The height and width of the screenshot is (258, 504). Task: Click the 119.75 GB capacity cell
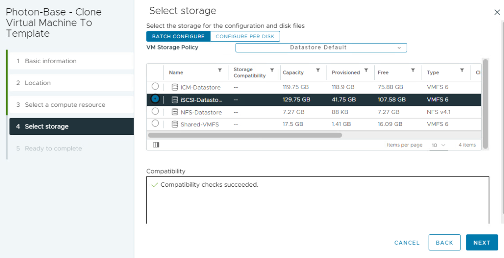click(296, 87)
